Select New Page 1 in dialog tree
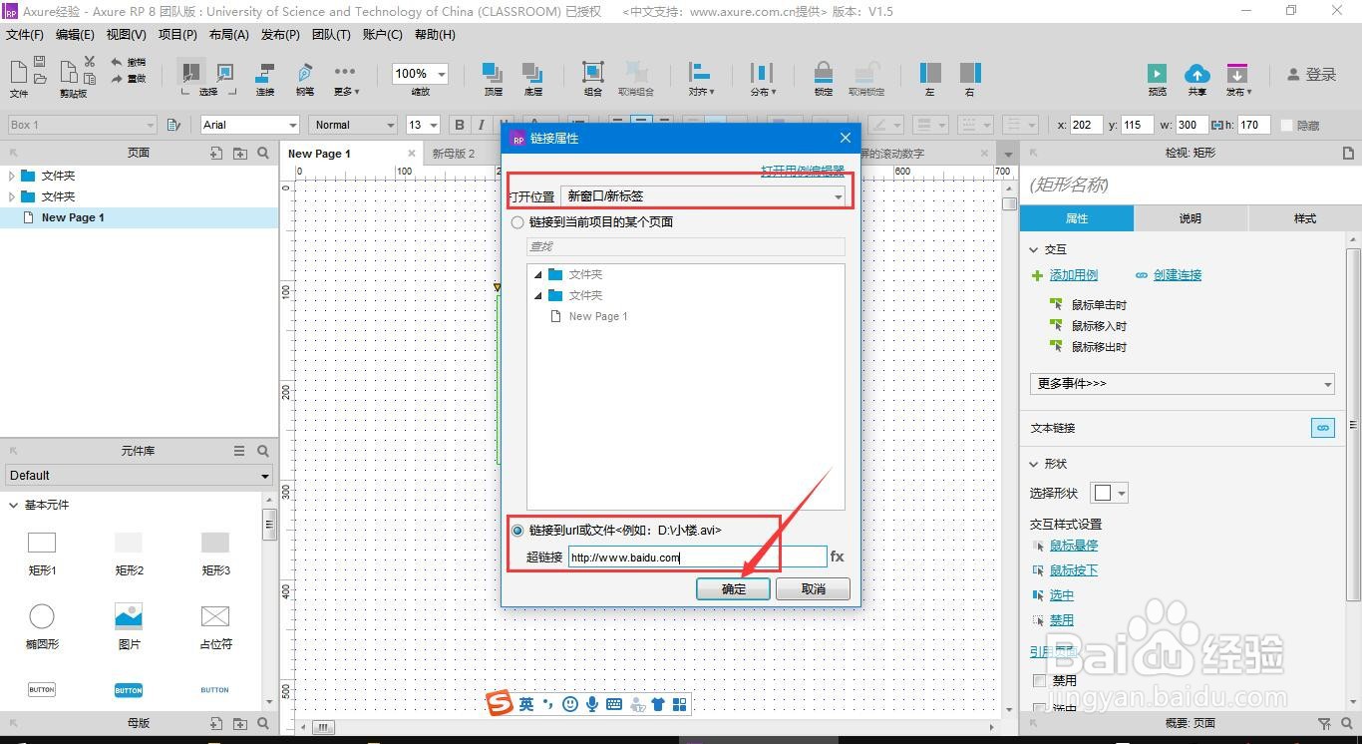This screenshot has height=744, width=1362. point(598,316)
